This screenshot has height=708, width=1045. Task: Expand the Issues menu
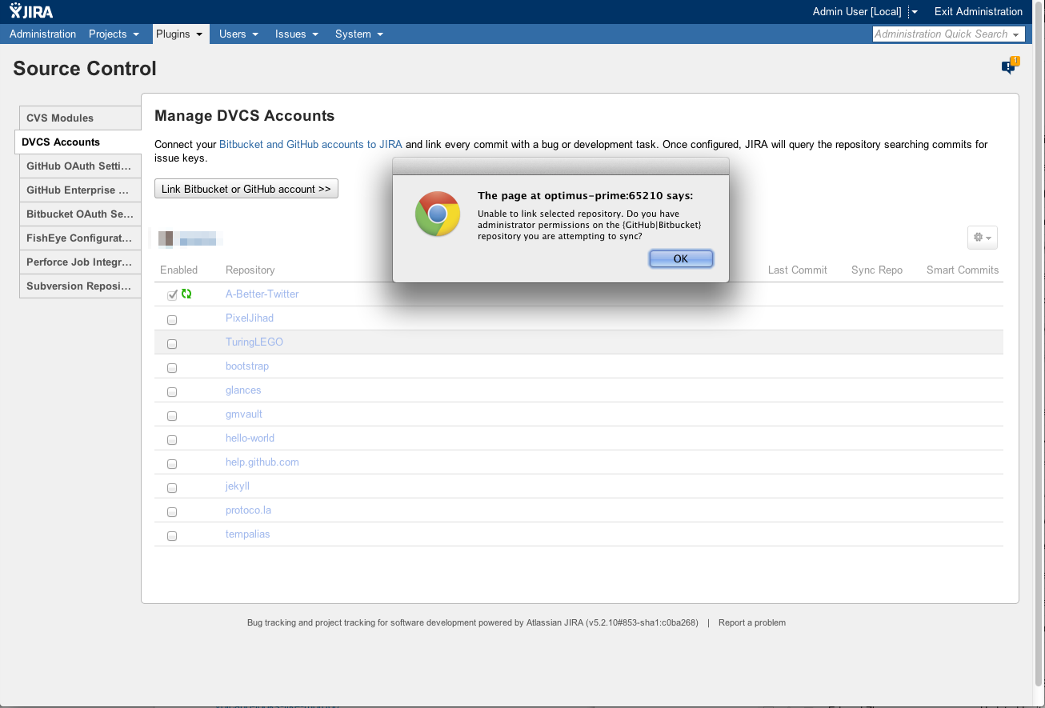pyautogui.click(x=297, y=34)
